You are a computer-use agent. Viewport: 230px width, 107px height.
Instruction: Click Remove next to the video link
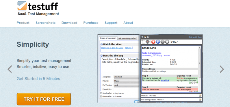(128, 48)
